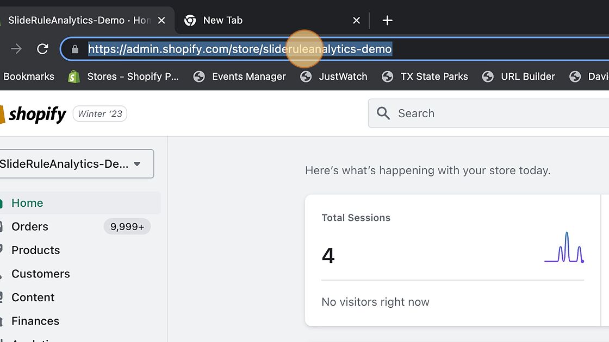The width and height of the screenshot is (609, 342).
Task: Open Orders in the sidebar
Action: pyautogui.click(x=30, y=226)
